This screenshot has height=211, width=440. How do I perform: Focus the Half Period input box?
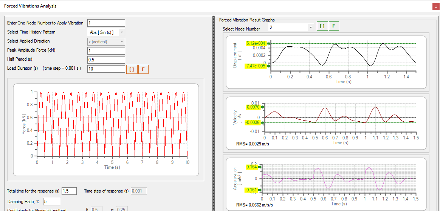(106, 60)
